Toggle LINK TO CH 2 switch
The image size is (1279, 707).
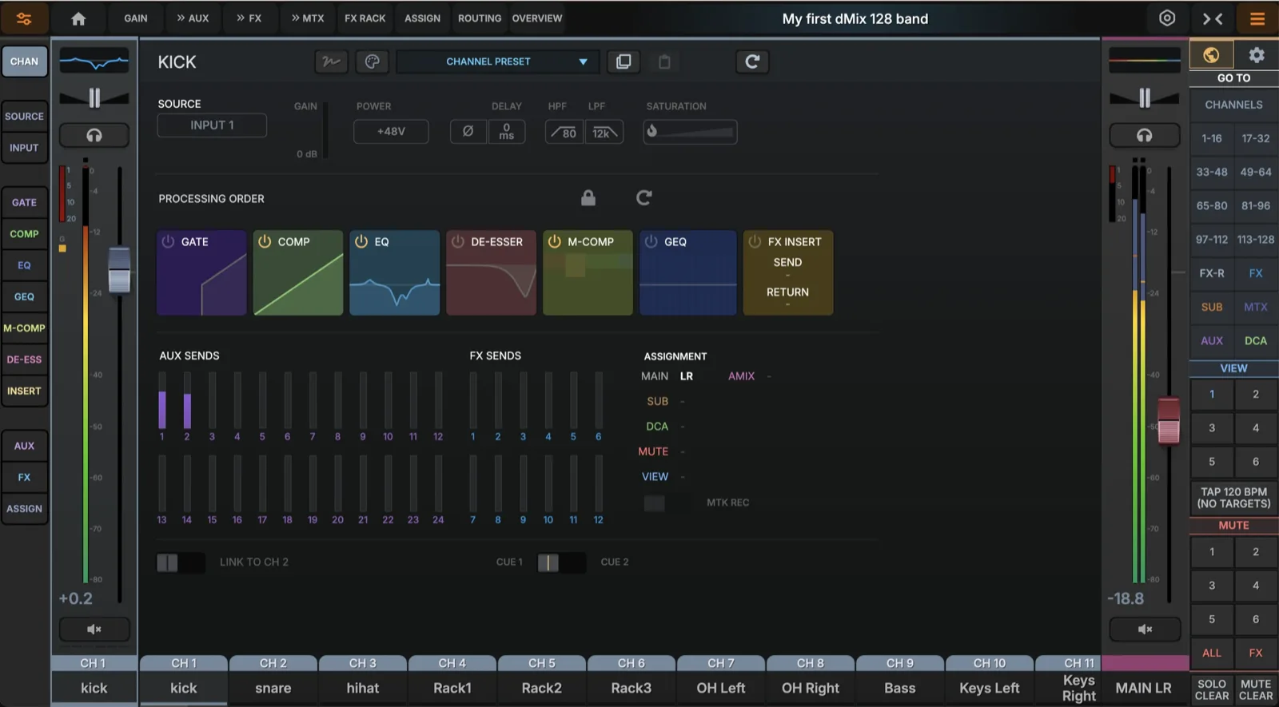tap(181, 562)
